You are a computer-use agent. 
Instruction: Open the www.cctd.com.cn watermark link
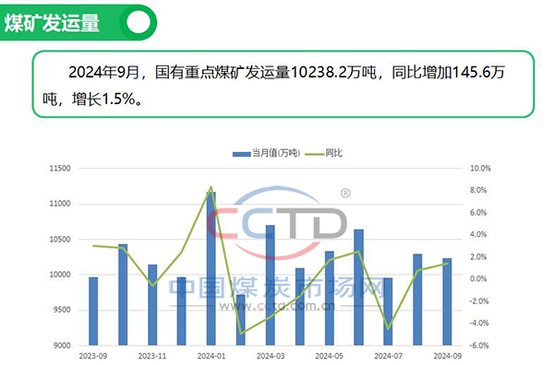(x=277, y=306)
